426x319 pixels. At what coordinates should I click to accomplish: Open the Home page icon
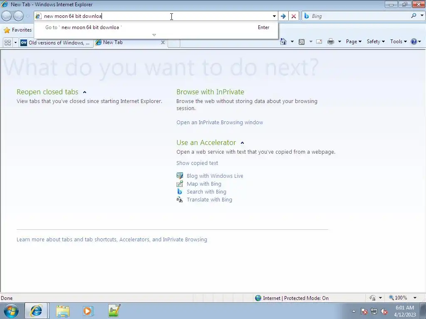tap(283, 42)
